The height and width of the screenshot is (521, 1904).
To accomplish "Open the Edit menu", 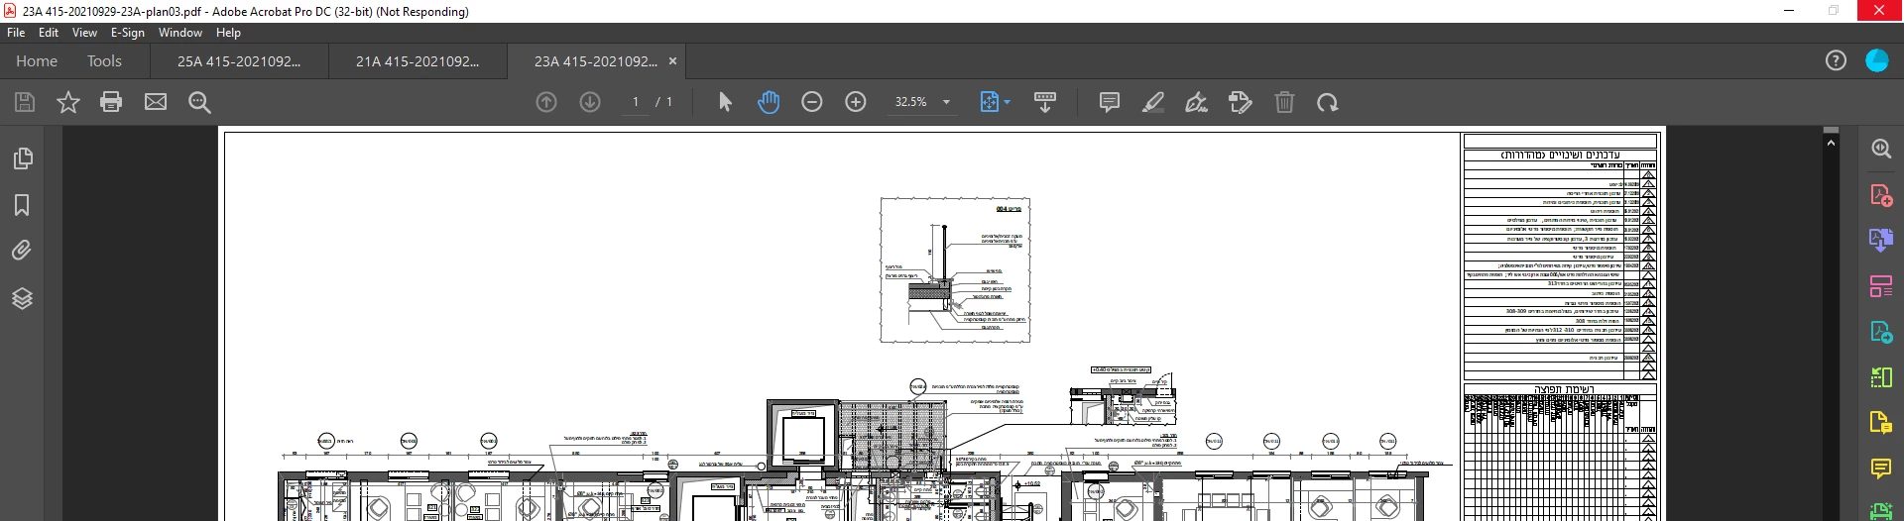I will pyautogui.click(x=49, y=33).
